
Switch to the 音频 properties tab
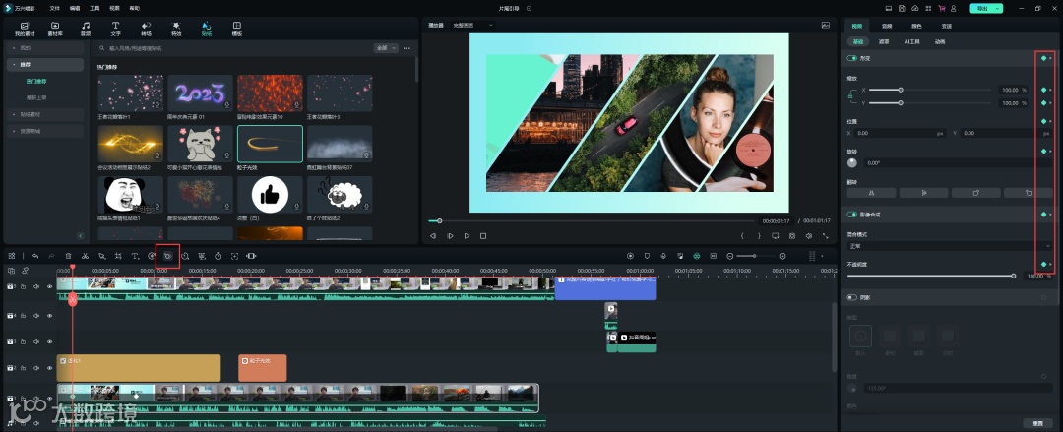click(x=887, y=26)
